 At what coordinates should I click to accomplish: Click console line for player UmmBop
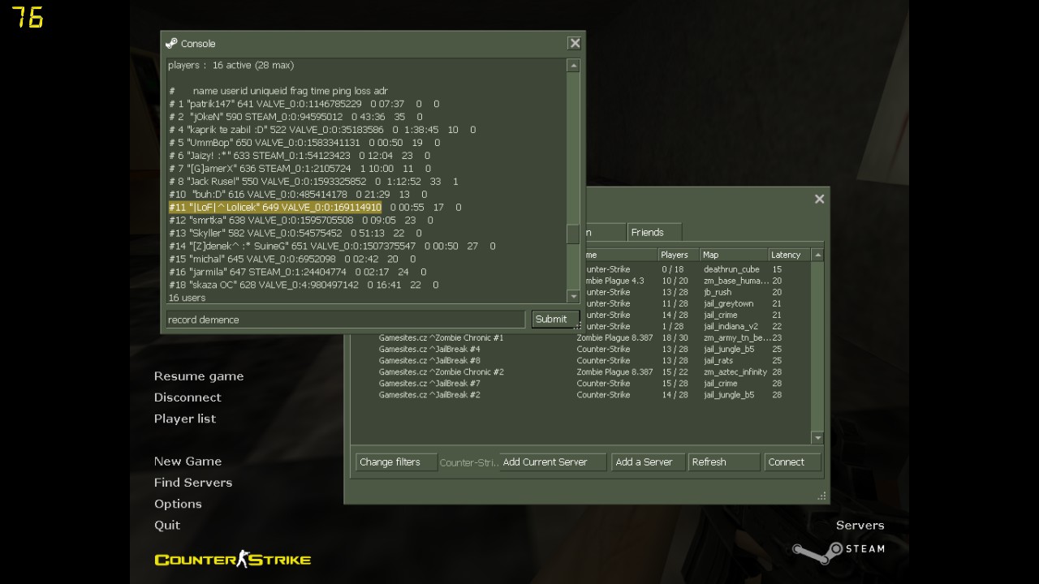coord(304,143)
